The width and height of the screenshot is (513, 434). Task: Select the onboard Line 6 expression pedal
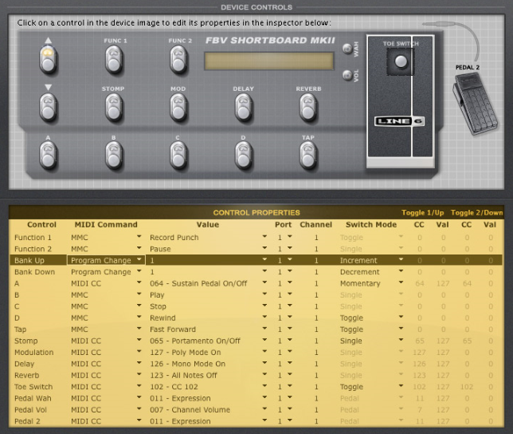coord(401,101)
